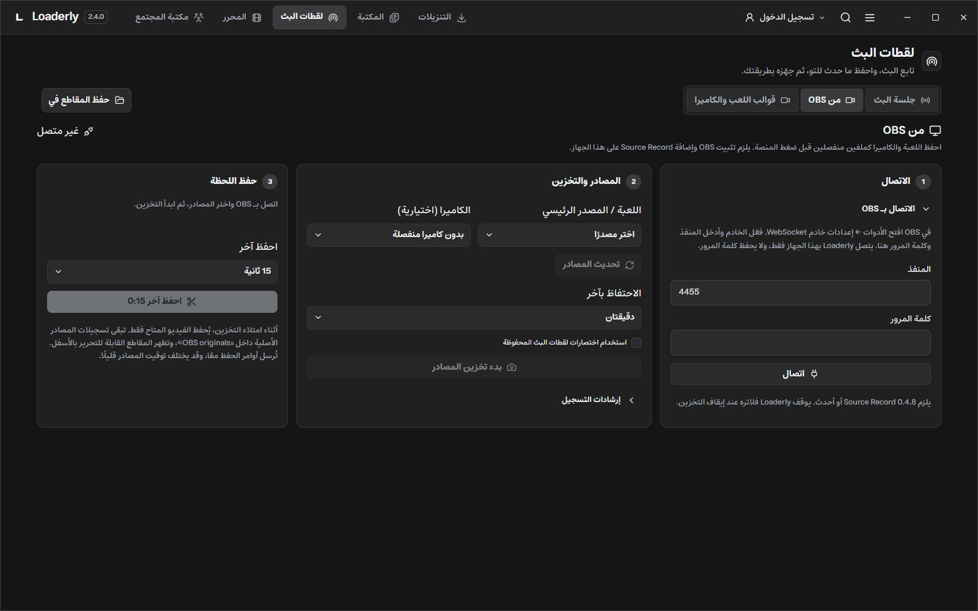This screenshot has width=978, height=611.
Task: Click the Loaderly logo icon
Action: (x=20, y=17)
